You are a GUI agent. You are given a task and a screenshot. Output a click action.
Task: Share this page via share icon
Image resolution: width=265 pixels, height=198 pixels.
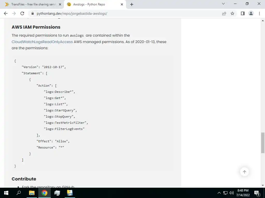pos(224,13)
